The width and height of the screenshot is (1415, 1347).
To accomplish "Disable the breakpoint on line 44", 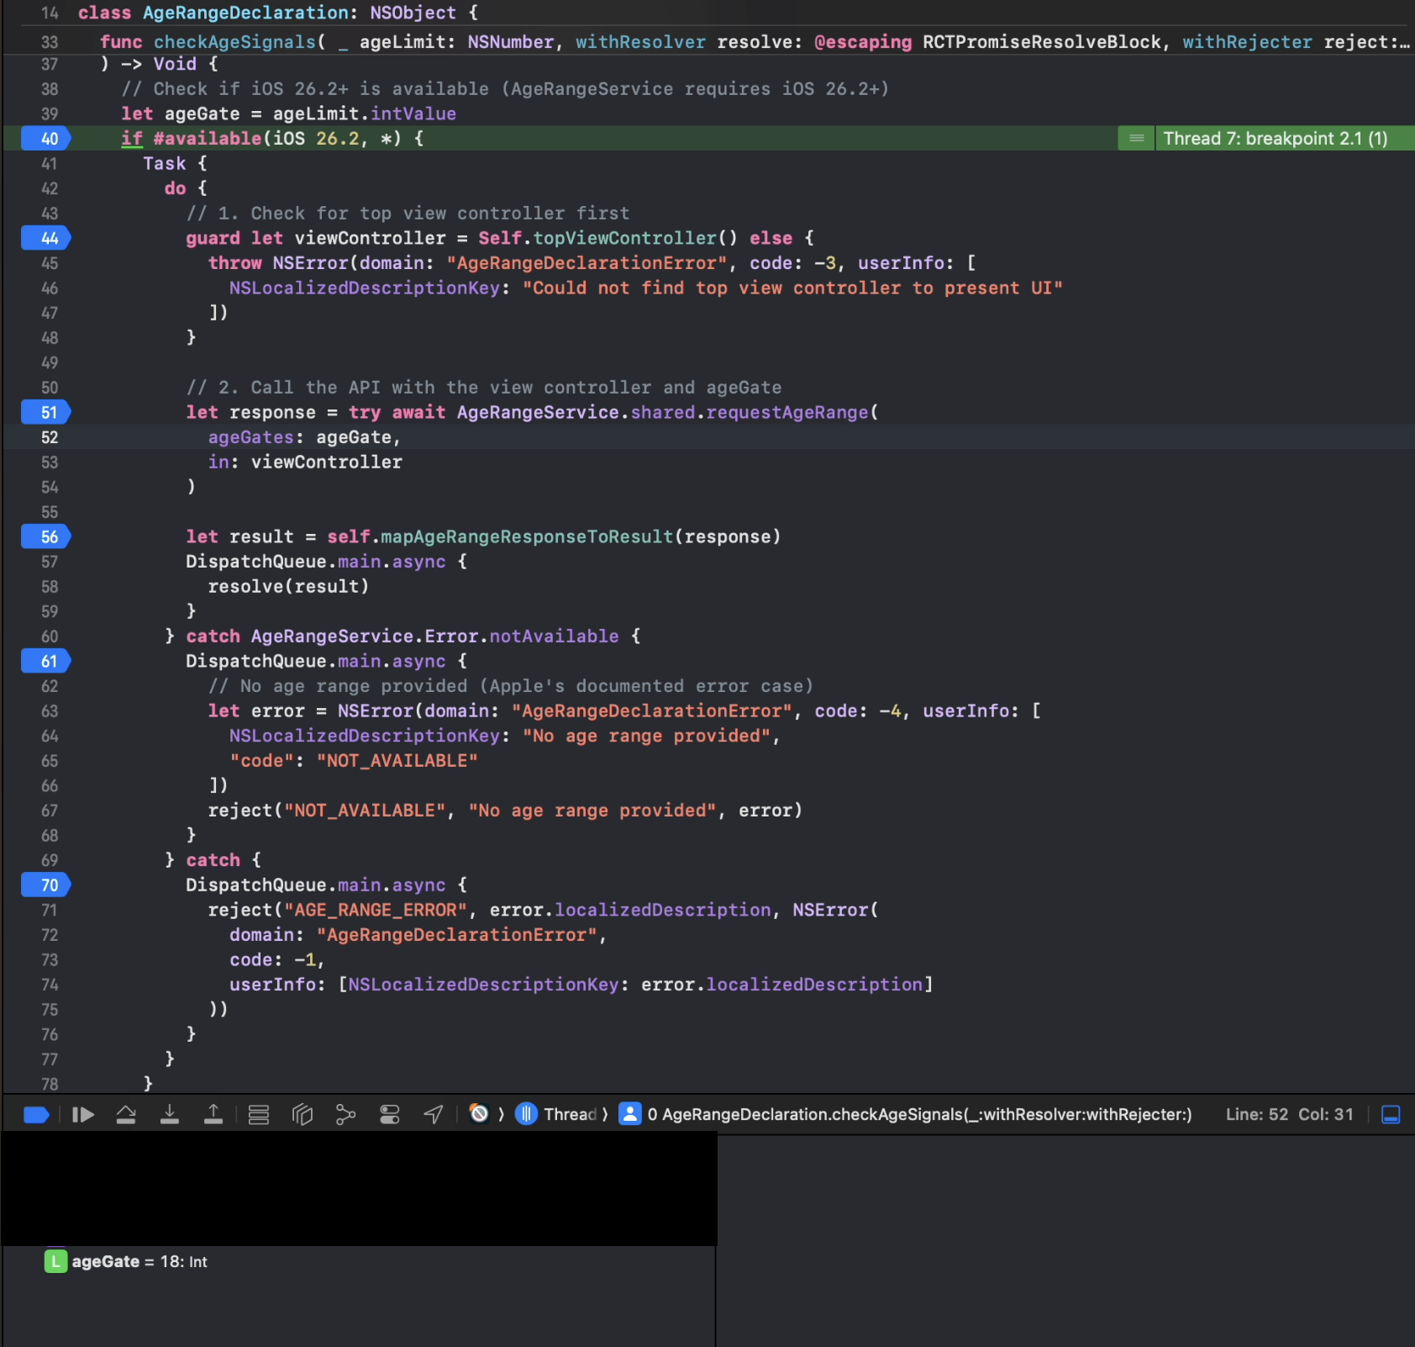I will pyautogui.click(x=46, y=239).
